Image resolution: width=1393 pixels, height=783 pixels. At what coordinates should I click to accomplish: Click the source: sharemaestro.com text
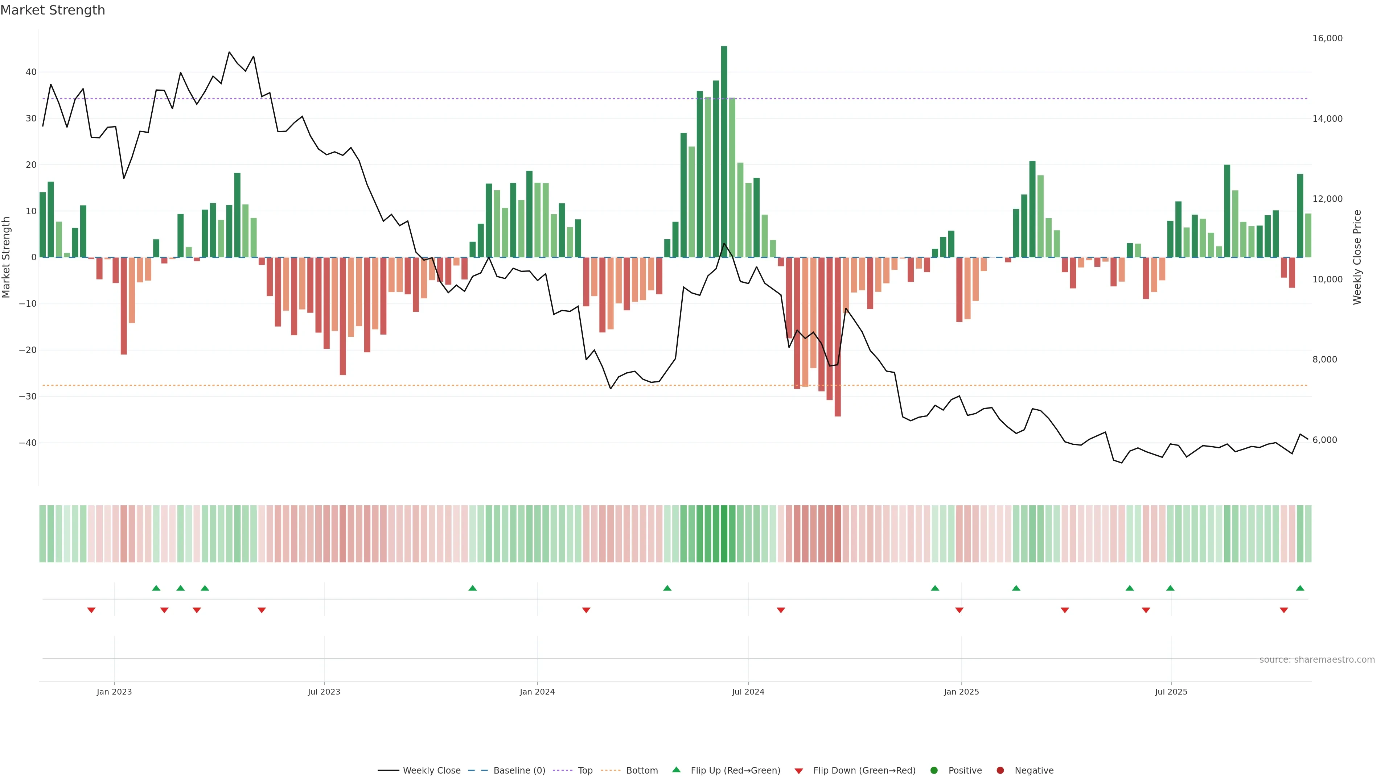[x=1317, y=660]
